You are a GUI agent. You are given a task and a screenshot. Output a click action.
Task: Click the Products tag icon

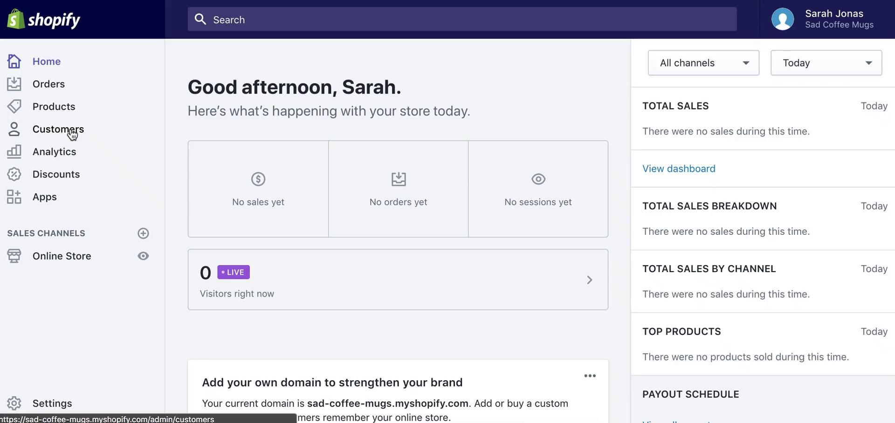tap(14, 107)
